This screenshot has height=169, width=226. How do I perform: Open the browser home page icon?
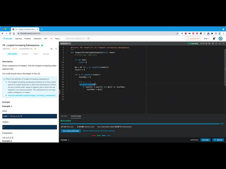point(14,33)
